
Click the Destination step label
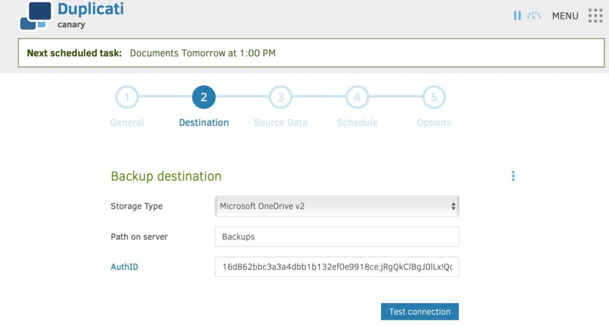click(204, 122)
